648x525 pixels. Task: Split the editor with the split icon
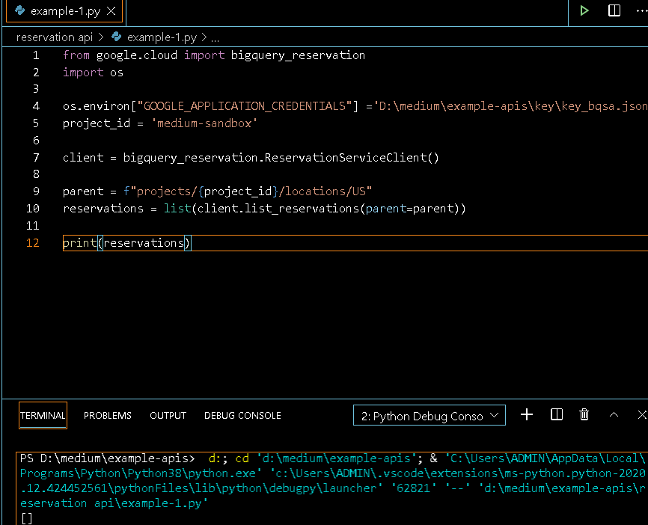click(614, 10)
